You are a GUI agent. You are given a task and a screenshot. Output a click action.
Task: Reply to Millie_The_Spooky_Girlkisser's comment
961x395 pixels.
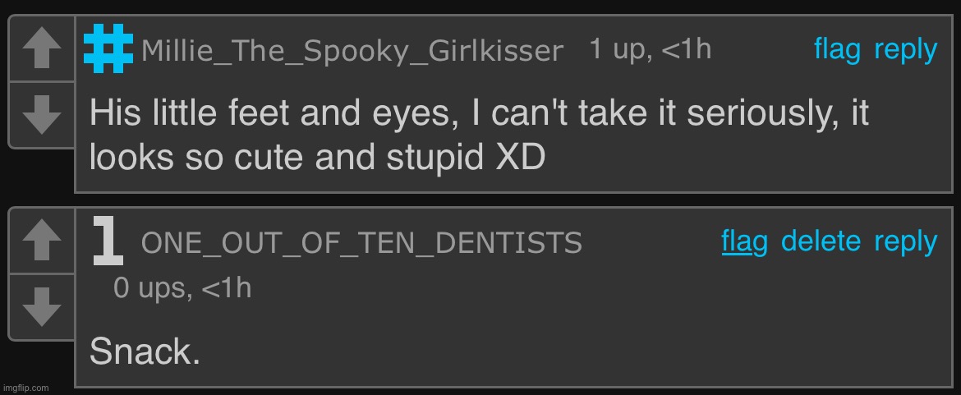(x=905, y=50)
